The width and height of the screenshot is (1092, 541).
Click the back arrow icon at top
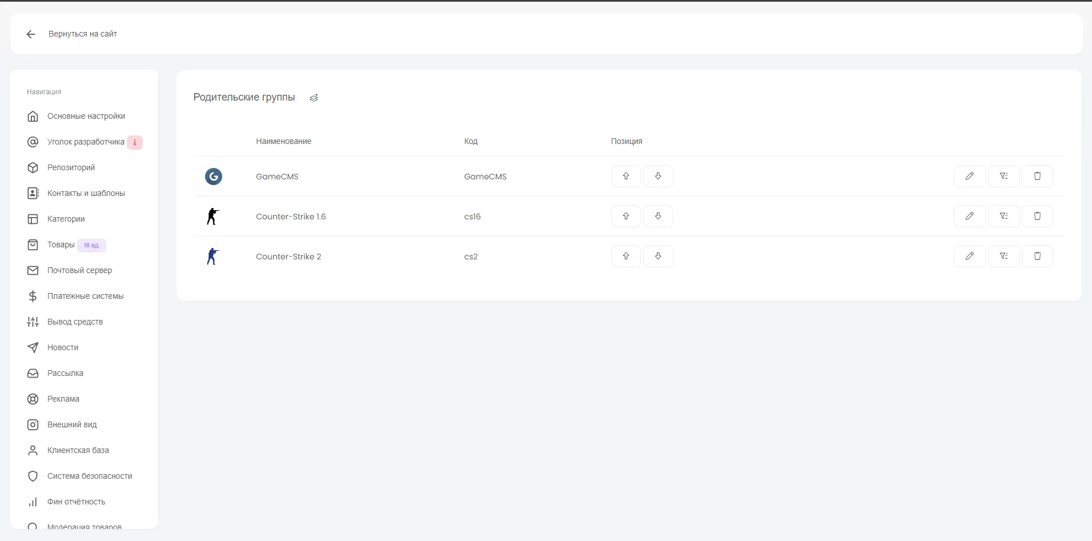31,34
